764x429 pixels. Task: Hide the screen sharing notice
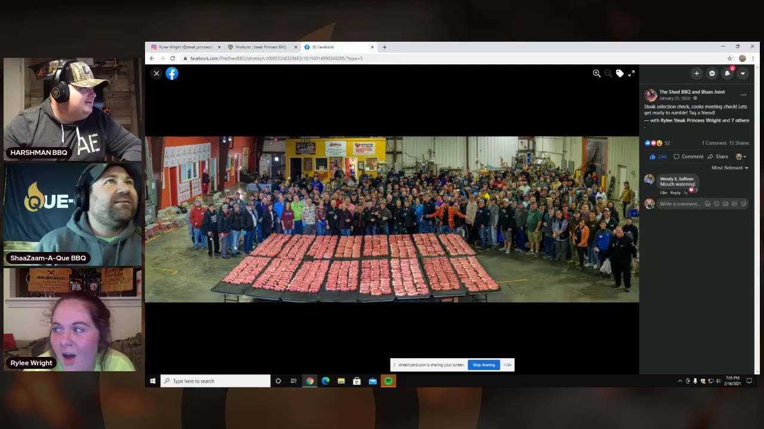pyautogui.click(x=507, y=365)
